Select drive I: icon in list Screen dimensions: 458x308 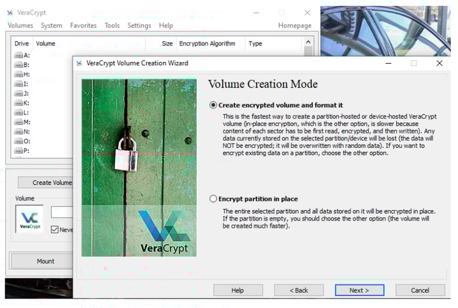(x=18, y=84)
